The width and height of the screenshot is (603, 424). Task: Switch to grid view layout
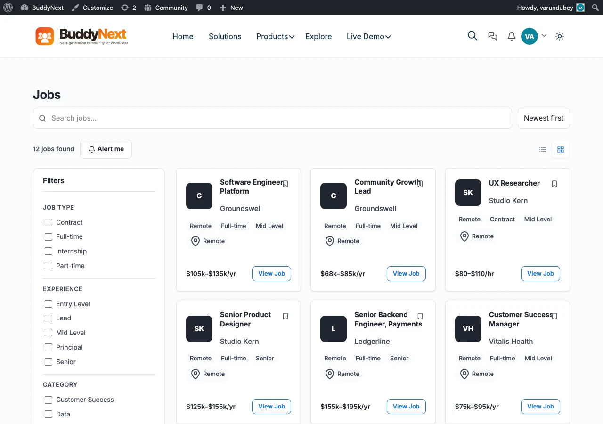561,149
